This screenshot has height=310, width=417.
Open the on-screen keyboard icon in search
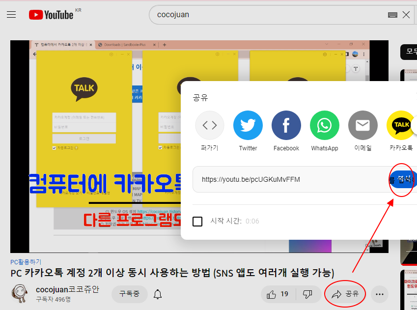click(392, 15)
